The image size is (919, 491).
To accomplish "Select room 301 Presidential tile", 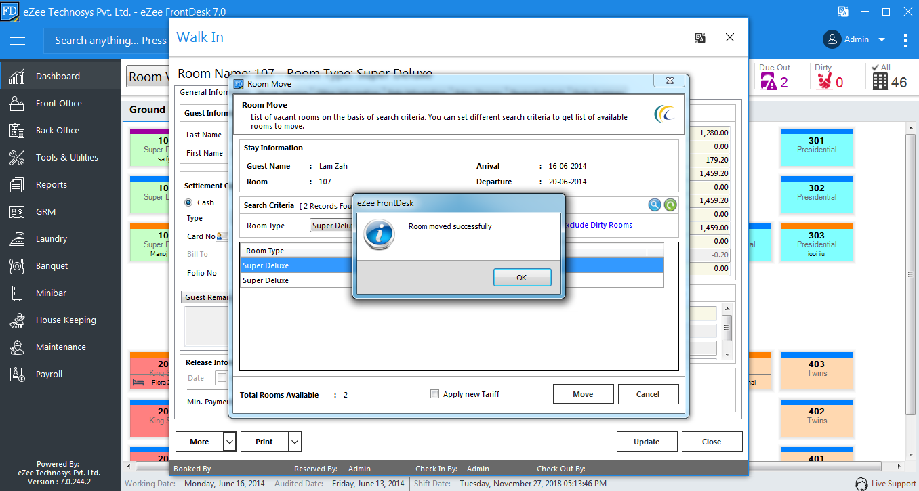I will pos(817,146).
